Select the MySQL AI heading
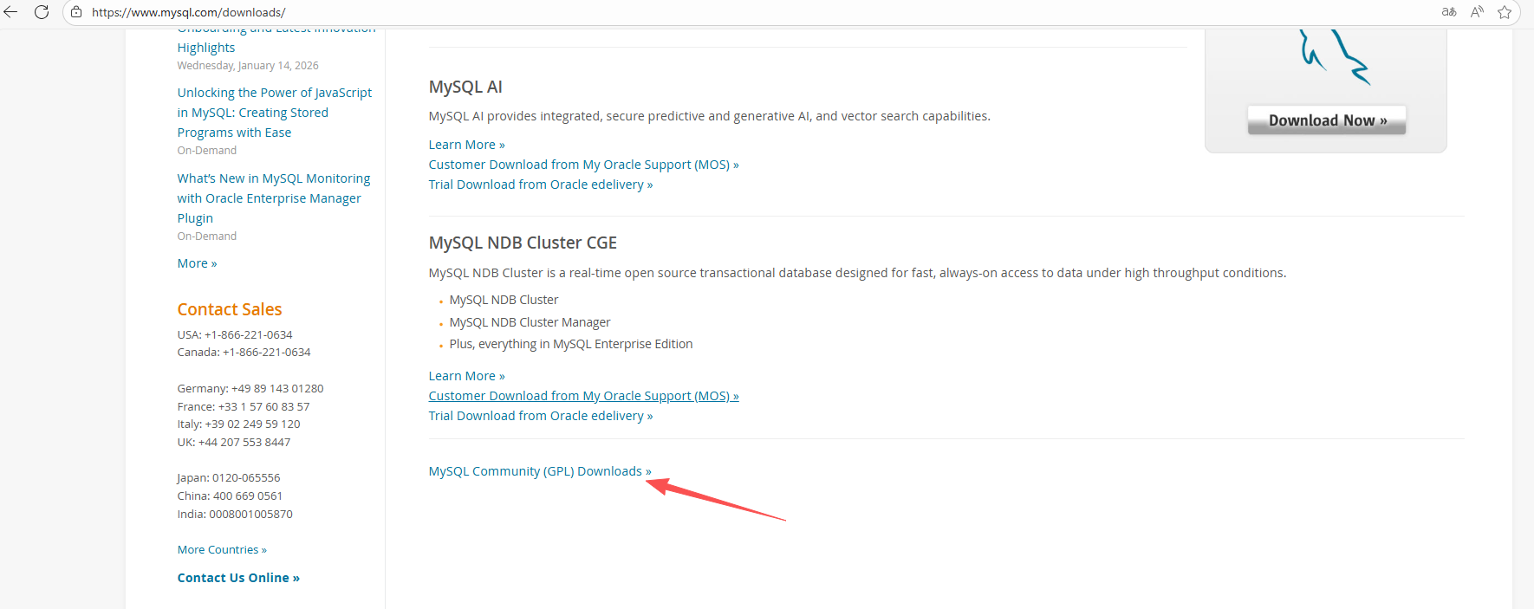 (465, 87)
